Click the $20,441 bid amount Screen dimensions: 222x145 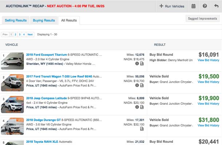(209, 142)
